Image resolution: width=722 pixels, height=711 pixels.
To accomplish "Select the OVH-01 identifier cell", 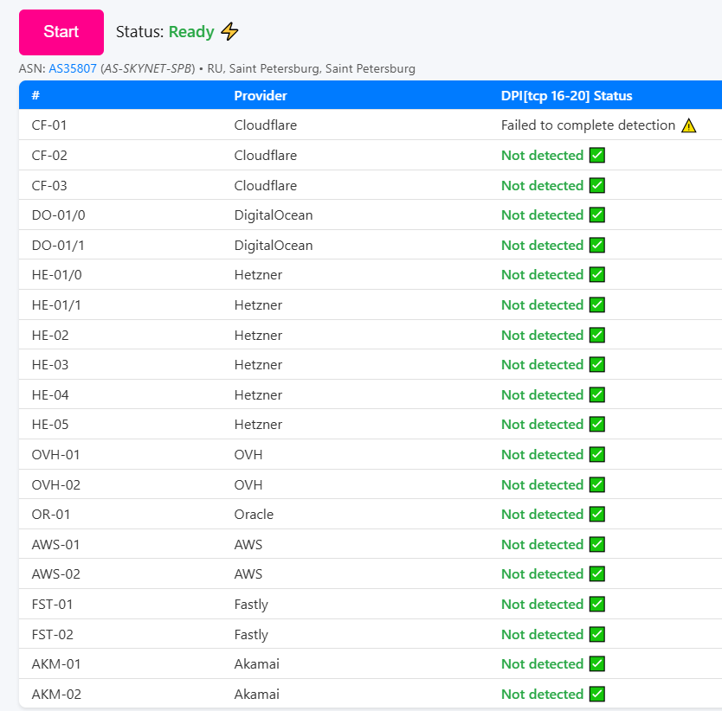I will (55, 455).
